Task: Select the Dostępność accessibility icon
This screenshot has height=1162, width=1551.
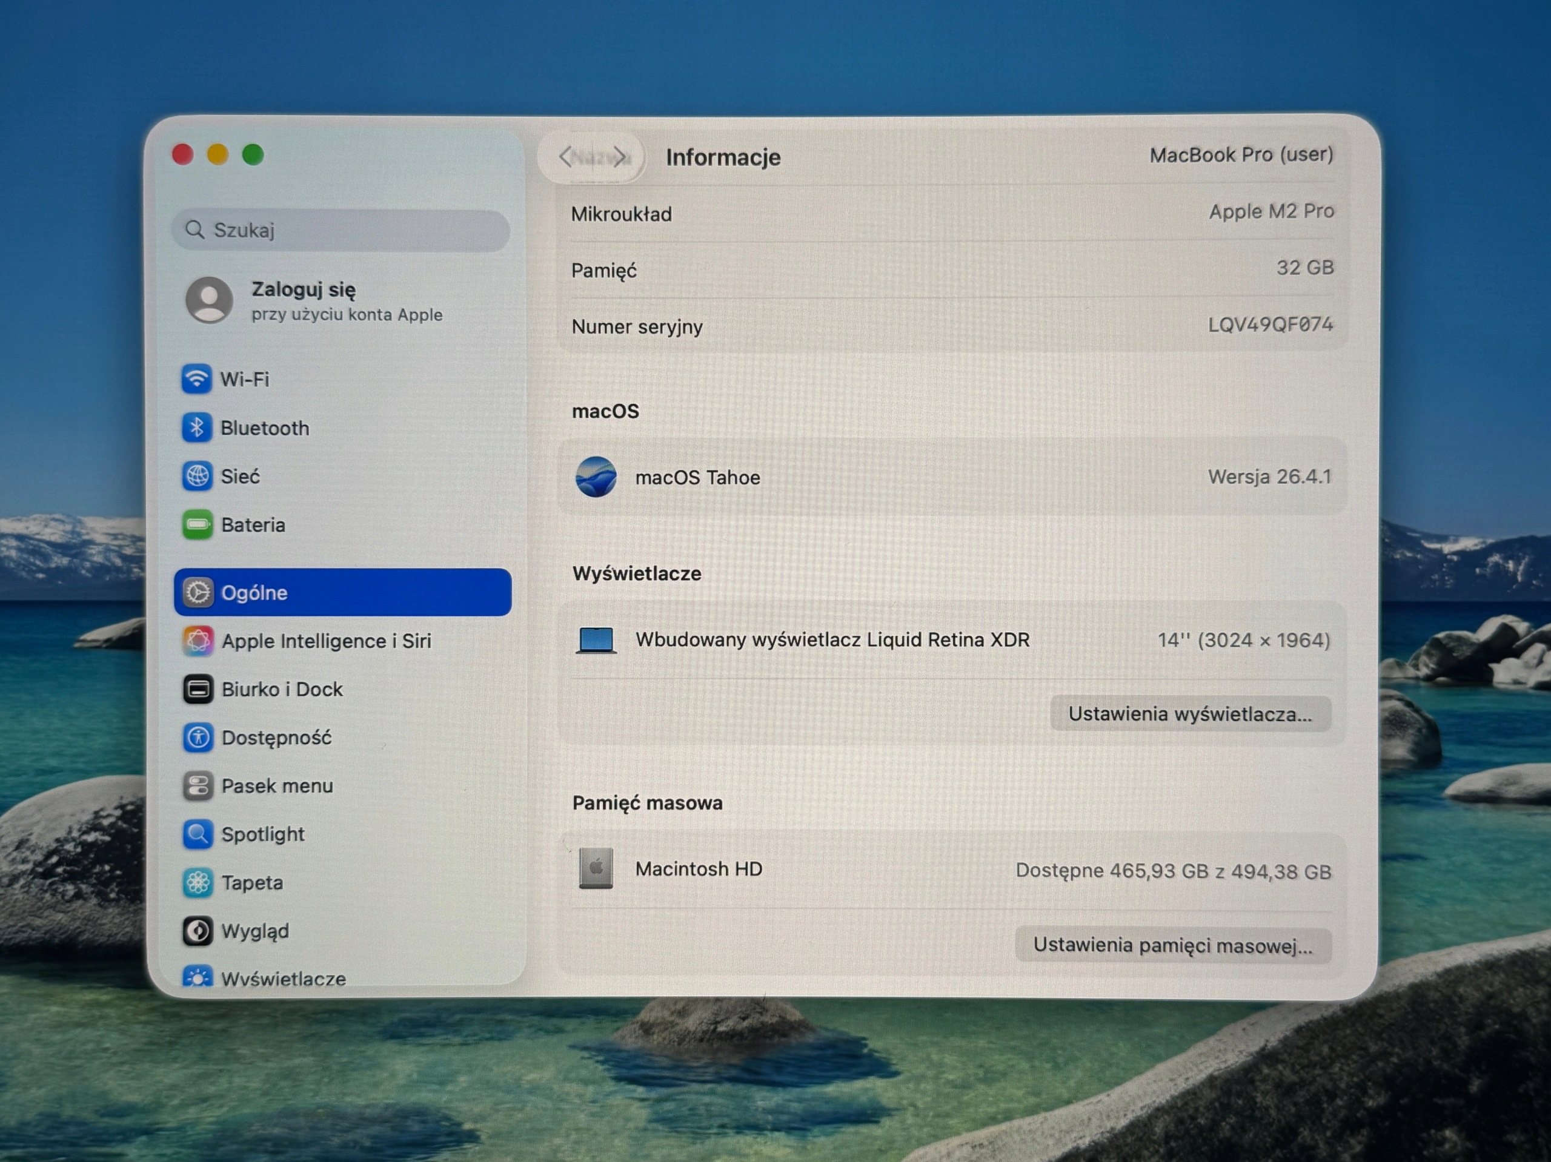Action: [x=198, y=738]
